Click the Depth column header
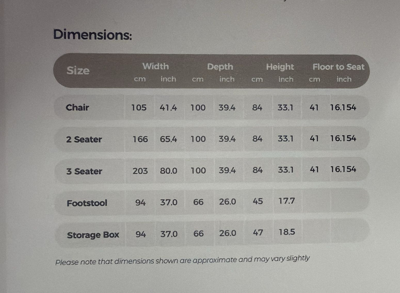Viewport: 400px width, 293px height. click(220, 67)
